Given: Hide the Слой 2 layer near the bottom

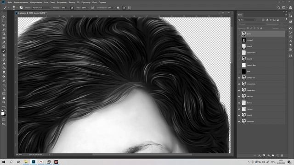Looking at the screenshot, I should (x=239, y=115).
